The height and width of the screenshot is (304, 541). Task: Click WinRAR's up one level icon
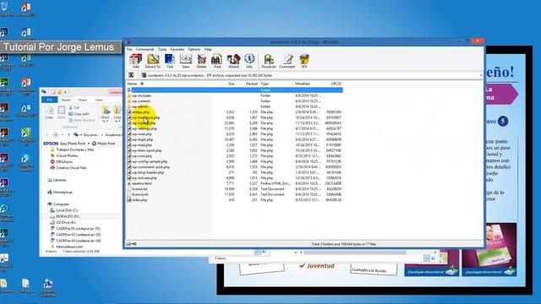(131, 75)
